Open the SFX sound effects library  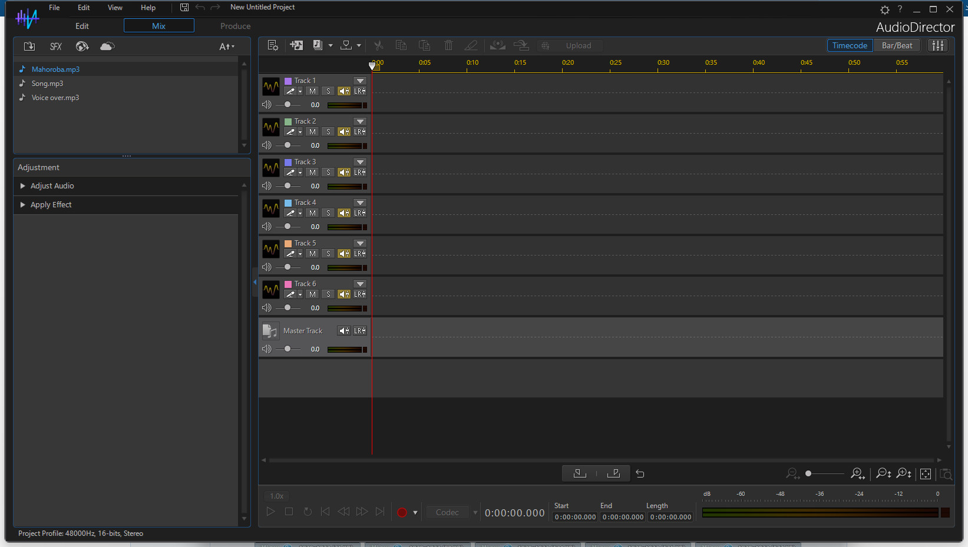pos(56,47)
